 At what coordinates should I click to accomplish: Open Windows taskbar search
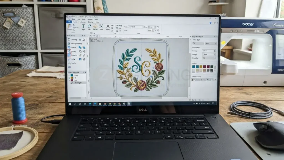[x=75, y=104]
